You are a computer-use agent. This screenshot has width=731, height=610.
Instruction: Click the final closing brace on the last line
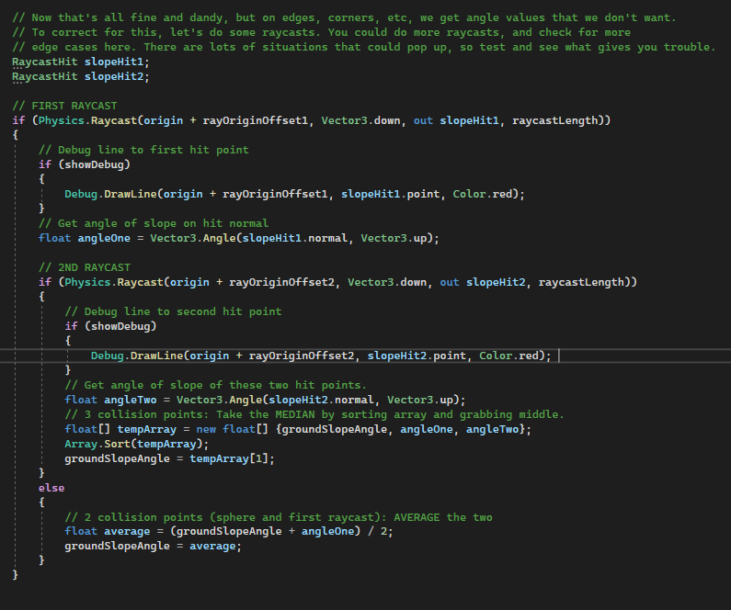[x=16, y=575]
